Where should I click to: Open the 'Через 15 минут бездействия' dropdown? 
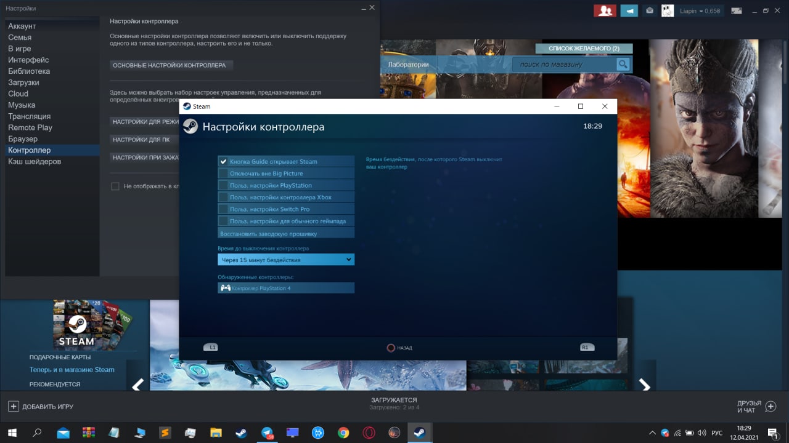pos(286,260)
